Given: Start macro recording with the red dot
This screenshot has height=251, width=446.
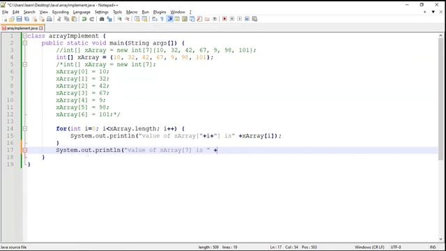Looking at the screenshot, I should [224, 19].
